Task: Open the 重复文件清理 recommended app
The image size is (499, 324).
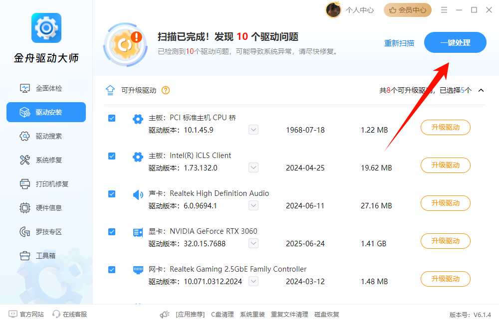Action: coord(289,315)
